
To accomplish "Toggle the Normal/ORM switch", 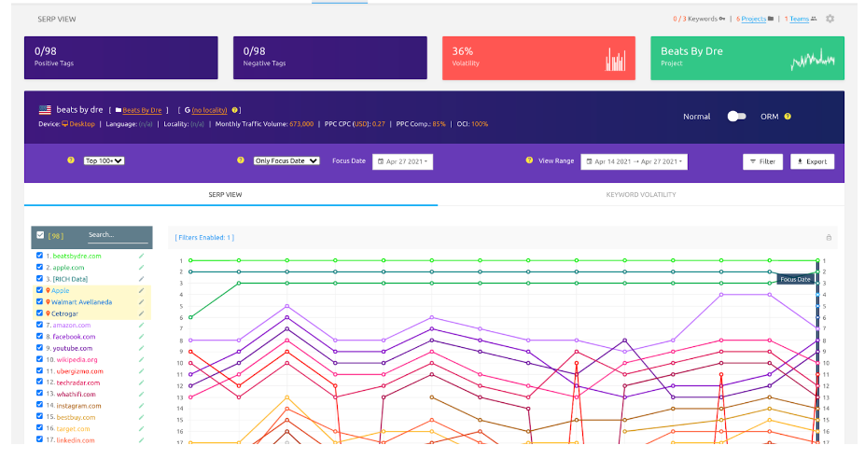I will 737,117.
